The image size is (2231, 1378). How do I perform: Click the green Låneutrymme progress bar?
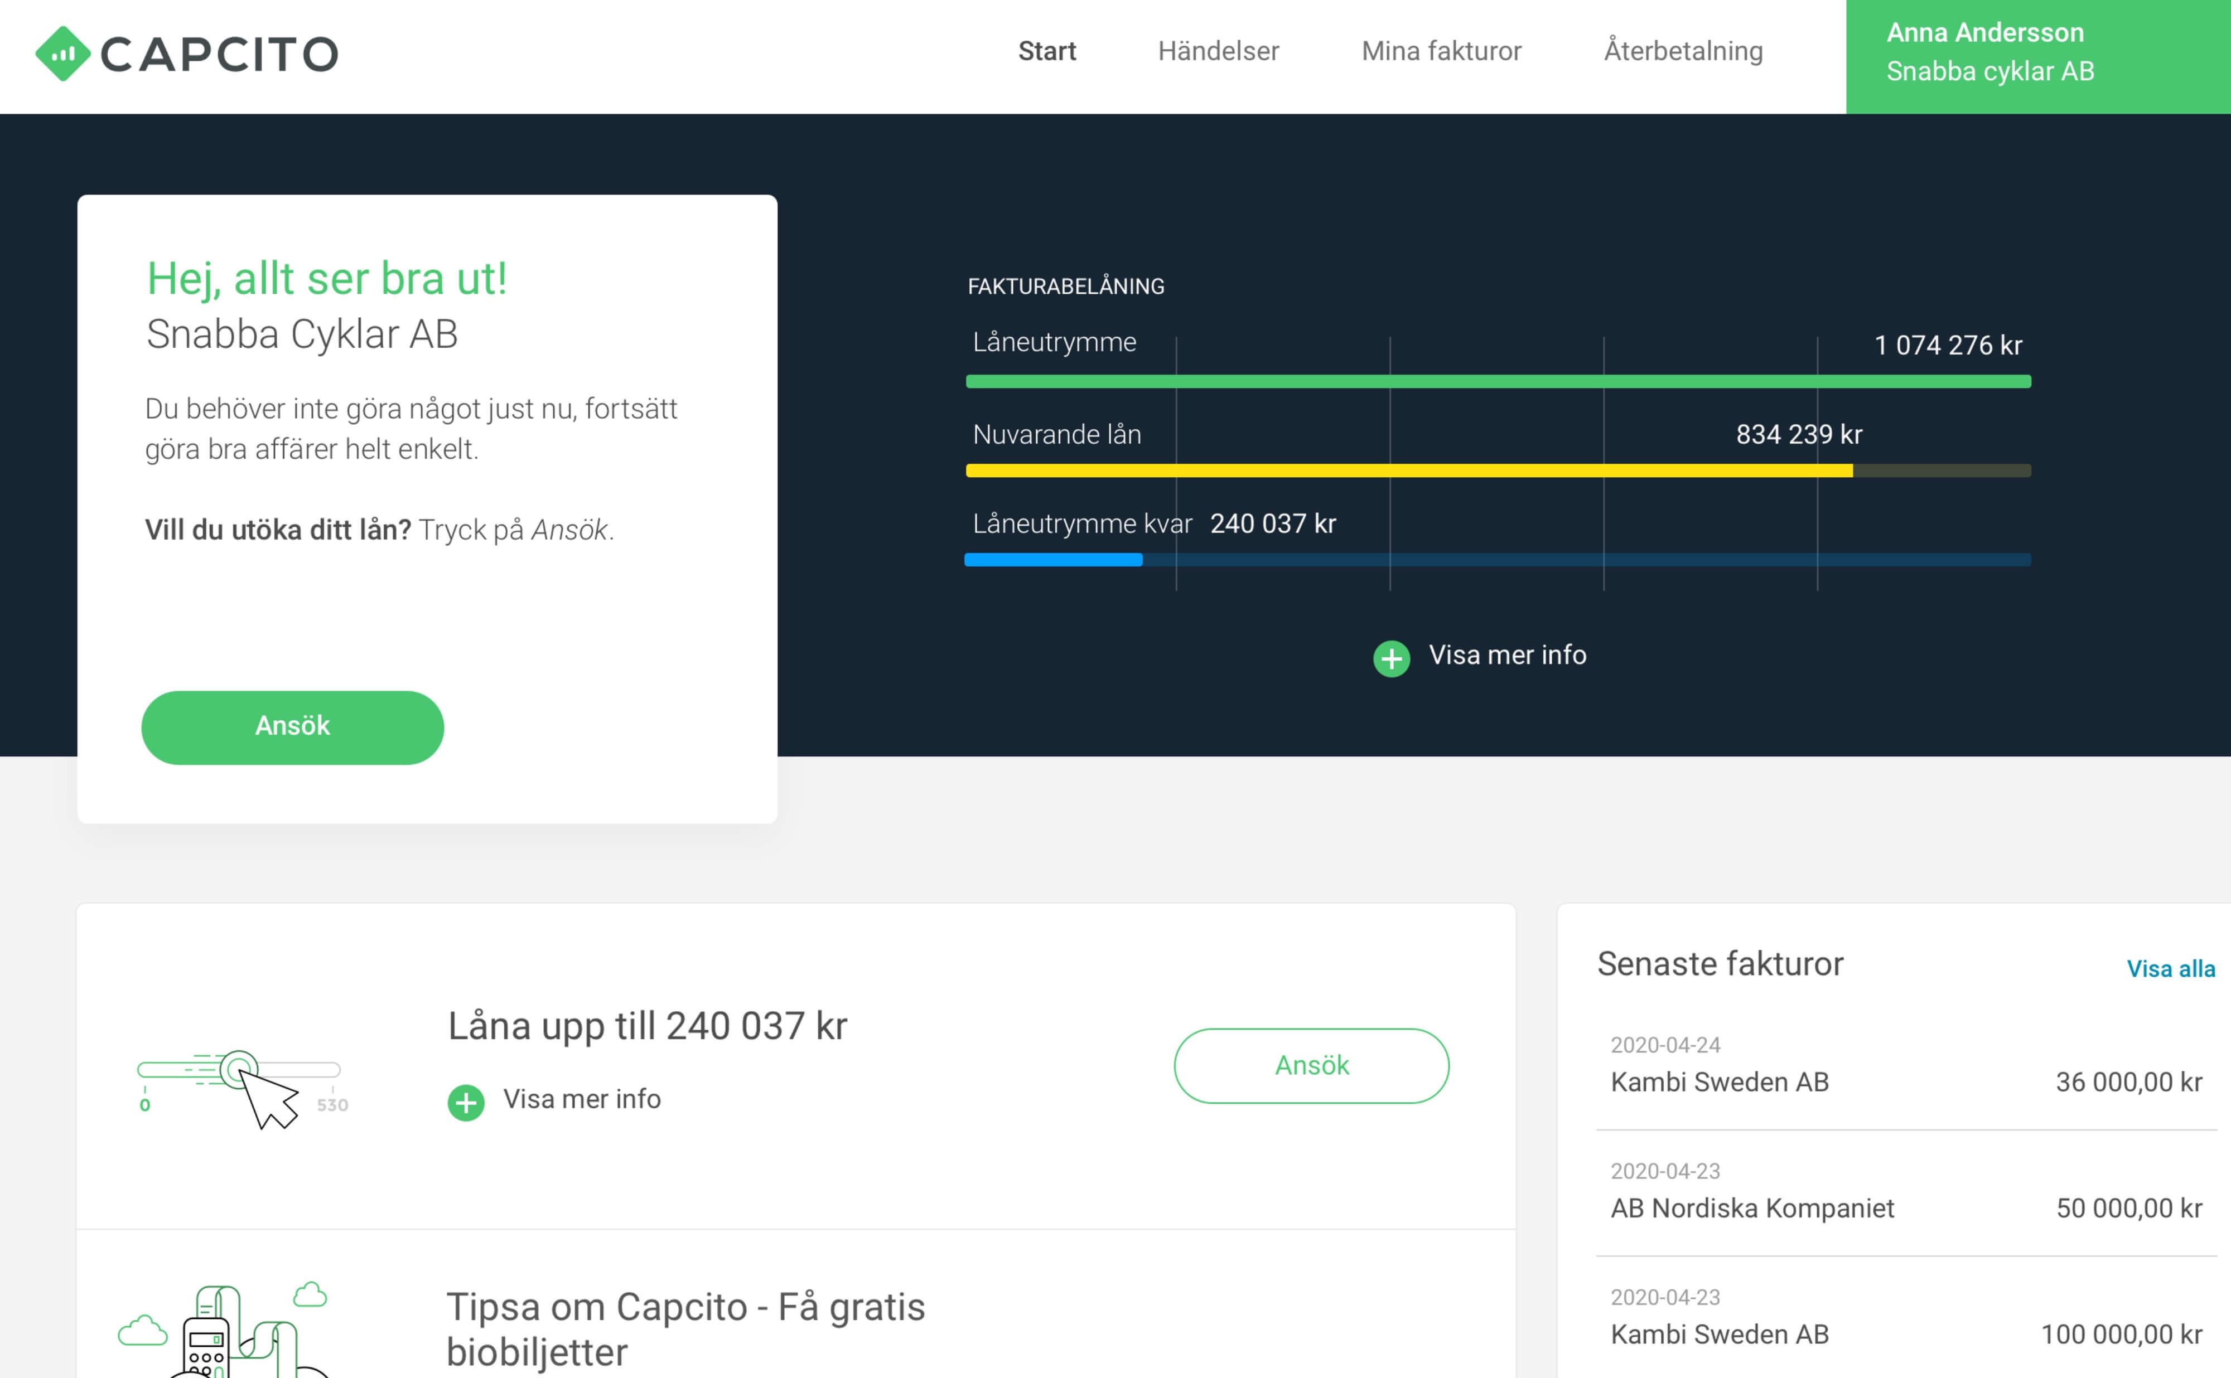coord(1498,381)
